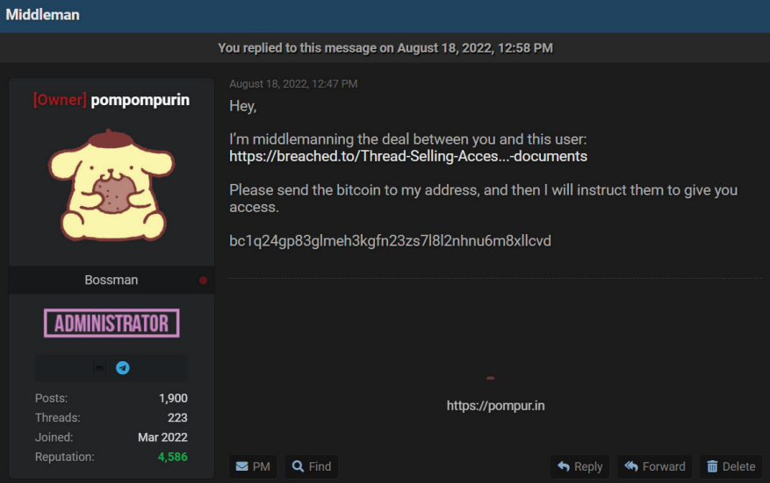The height and width of the screenshot is (483, 770).
Task: Click the ADMINISTRATOR rank badge
Action: [x=112, y=323]
